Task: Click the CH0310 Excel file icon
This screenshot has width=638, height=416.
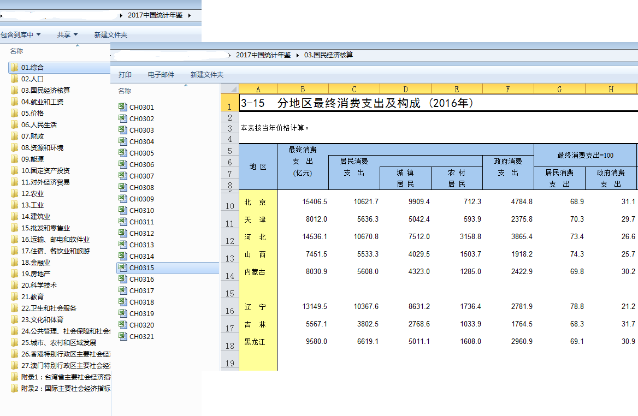Action: [x=123, y=211]
